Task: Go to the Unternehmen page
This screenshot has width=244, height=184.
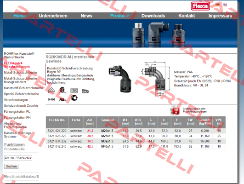Action: click(53, 16)
